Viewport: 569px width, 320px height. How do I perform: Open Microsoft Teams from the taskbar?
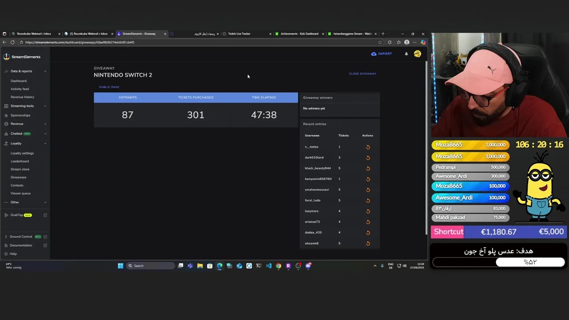pos(190,266)
